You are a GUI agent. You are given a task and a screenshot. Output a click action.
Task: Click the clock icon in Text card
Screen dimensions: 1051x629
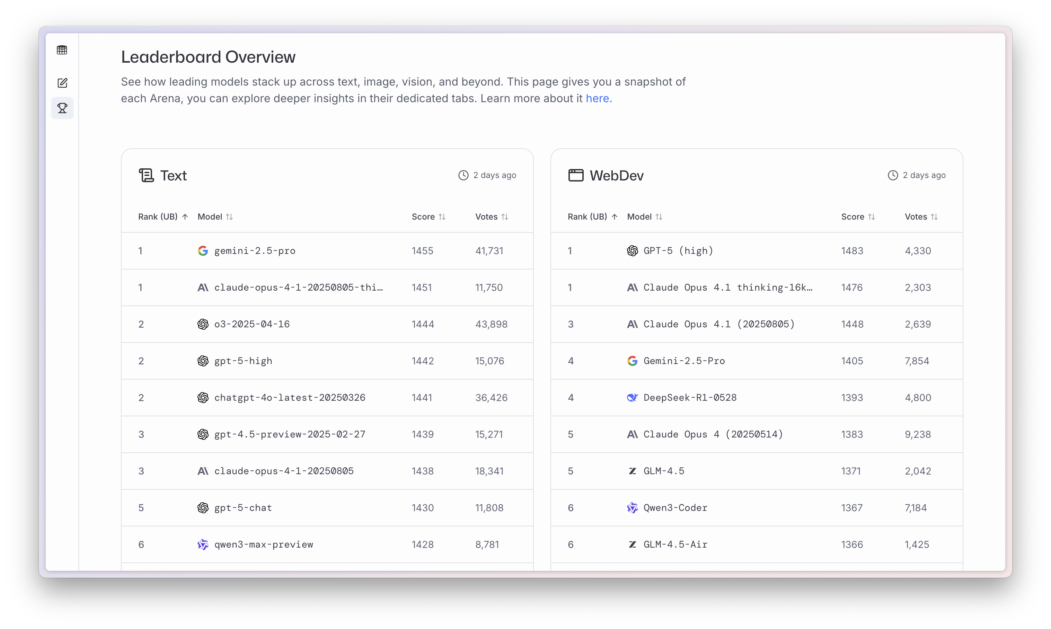tap(463, 175)
